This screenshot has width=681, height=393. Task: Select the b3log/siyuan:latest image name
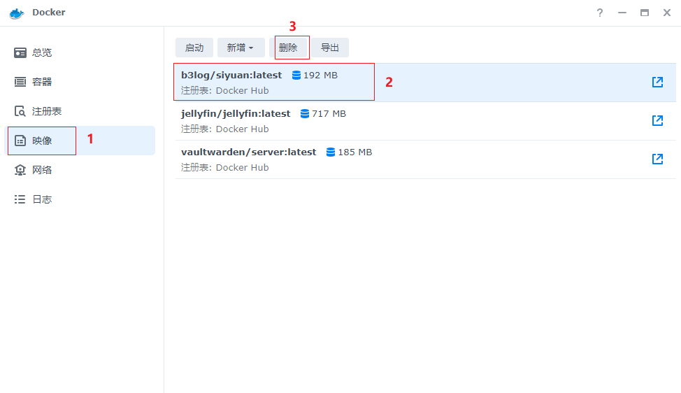(231, 75)
